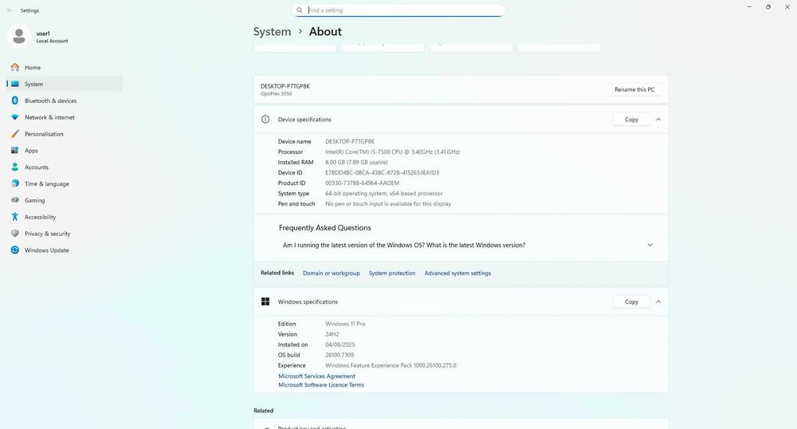Viewport: 797px width, 429px height.
Task: Open Apps settings label
Action: click(x=31, y=151)
